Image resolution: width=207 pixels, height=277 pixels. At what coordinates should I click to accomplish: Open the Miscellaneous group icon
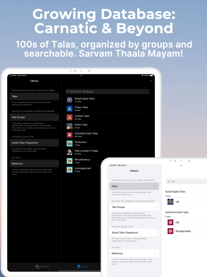pyautogui.click(x=69, y=161)
